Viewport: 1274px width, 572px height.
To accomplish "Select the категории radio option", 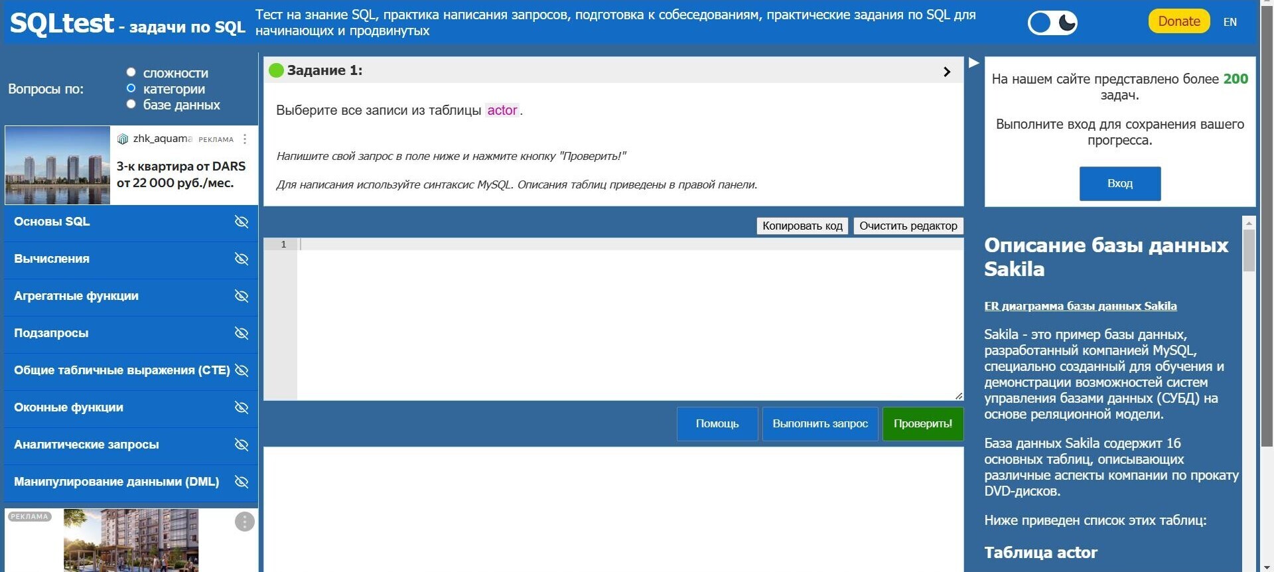I will point(131,88).
